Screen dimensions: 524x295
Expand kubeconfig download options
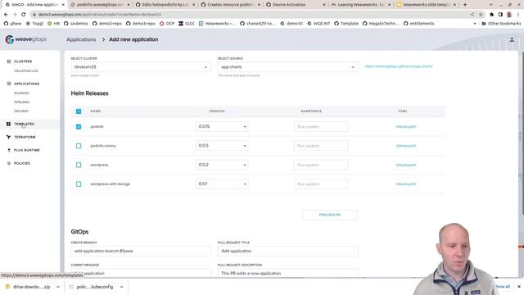pos(122,287)
